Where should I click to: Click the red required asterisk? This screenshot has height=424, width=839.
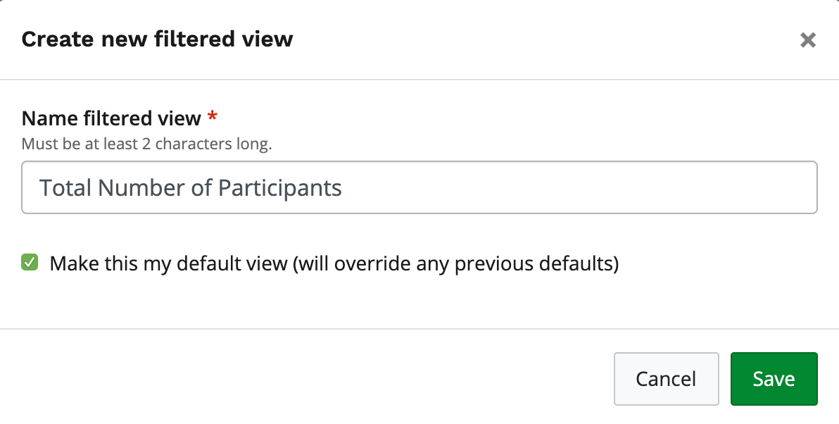tap(213, 116)
